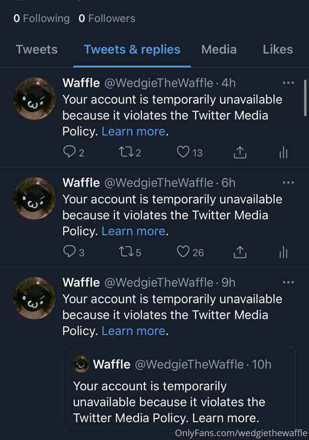
Task: Switch to the Tweets tab
Action: pos(36,50)
